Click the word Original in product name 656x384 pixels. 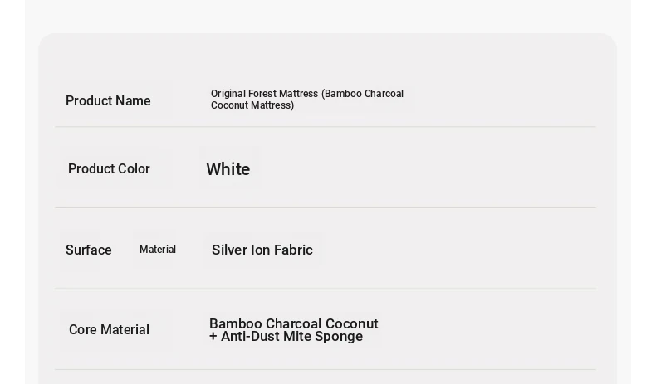228,95
